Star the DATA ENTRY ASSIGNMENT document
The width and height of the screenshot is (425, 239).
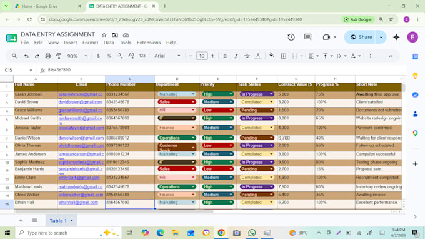(x=104, y=35)
